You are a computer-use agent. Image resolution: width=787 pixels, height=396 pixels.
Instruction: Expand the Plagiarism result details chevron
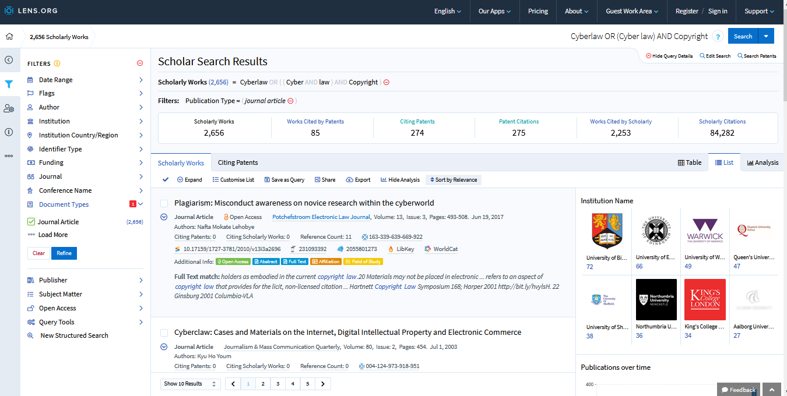click(x=164, y=217)
